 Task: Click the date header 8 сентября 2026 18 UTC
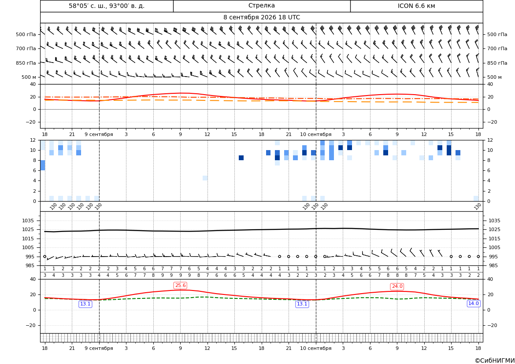262,18
